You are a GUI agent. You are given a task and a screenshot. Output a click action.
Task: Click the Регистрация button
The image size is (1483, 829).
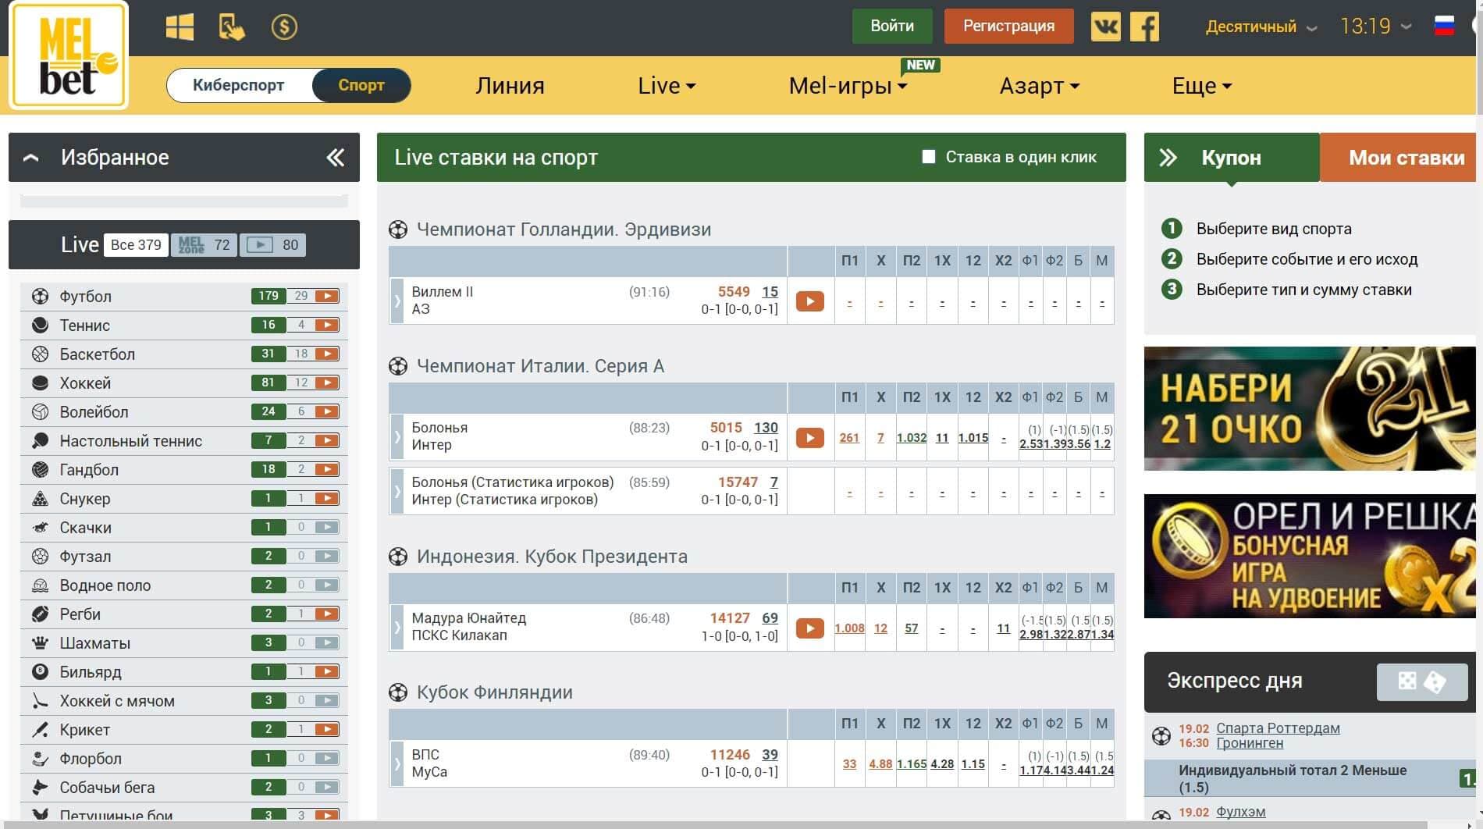coord(1008,26)
